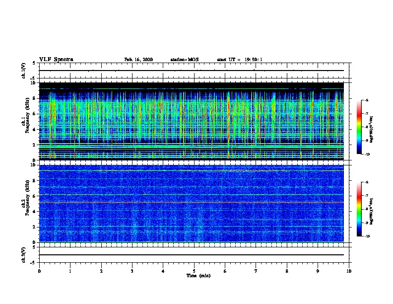This screenshot has width=393, height=304.
Task: Click the ch.1 spectrogram panel
Action: [192, 121]
